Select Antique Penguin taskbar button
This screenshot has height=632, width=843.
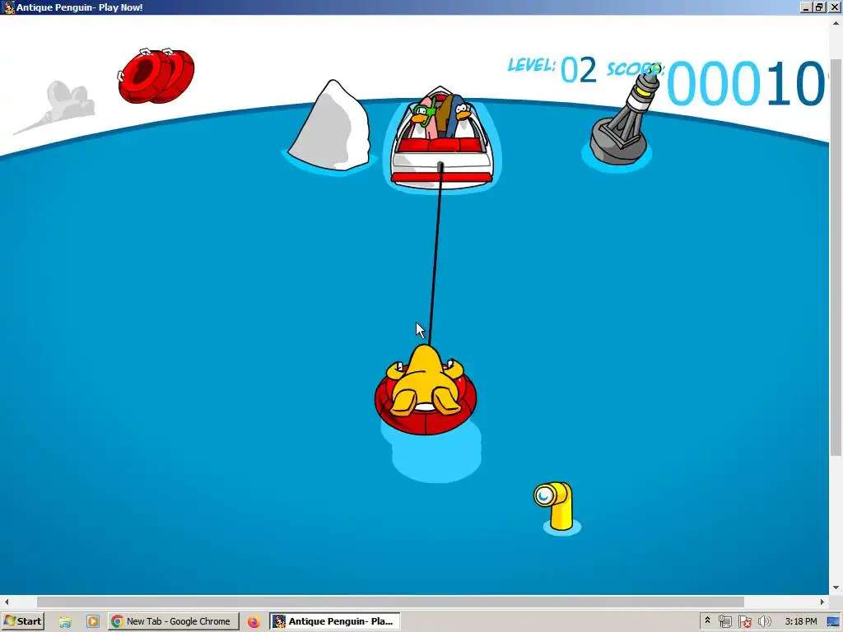tap(334, 621)
